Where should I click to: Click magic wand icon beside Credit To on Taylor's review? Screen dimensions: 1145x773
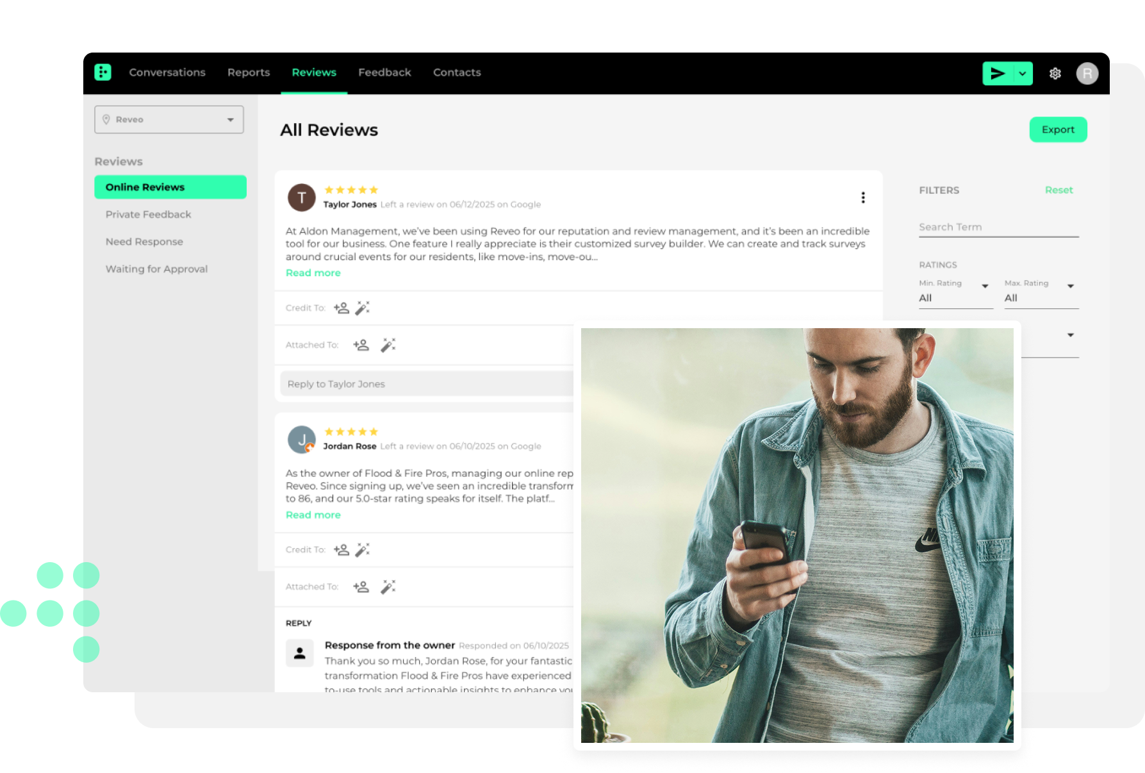click(x=363, y=308)
